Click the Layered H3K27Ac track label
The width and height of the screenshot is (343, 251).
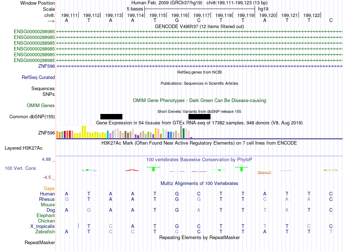pos(23,148)
